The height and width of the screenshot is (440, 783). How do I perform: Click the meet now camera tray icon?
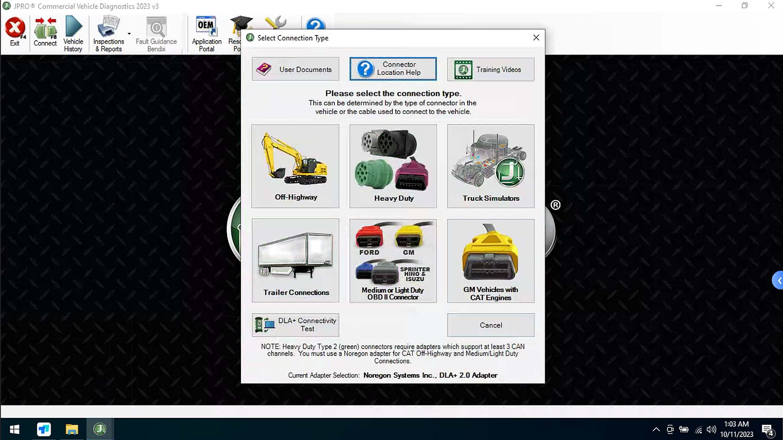(670, 430)
